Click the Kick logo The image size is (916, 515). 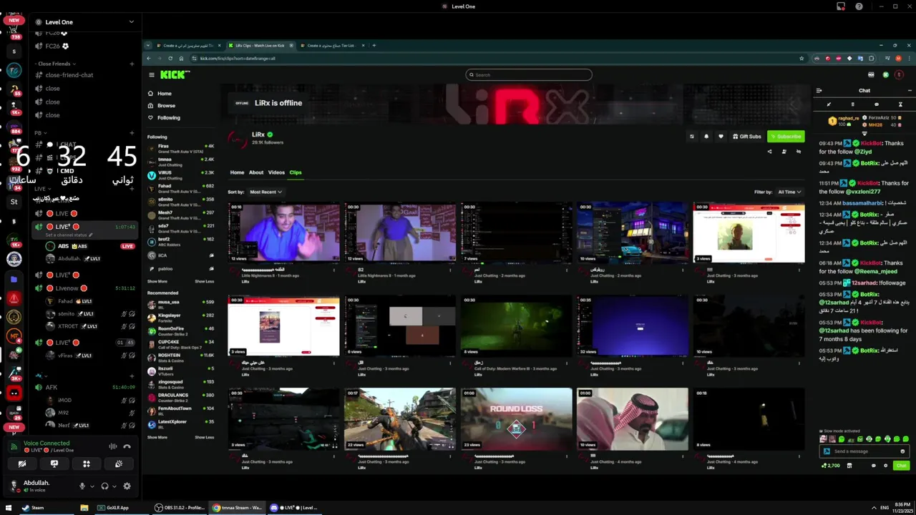click(x=175, y=74)
